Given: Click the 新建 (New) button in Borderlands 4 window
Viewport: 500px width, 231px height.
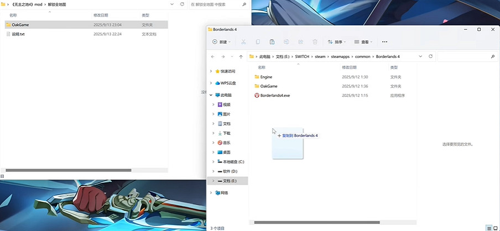Looking at the screenshot, I should tap(221, 42).
